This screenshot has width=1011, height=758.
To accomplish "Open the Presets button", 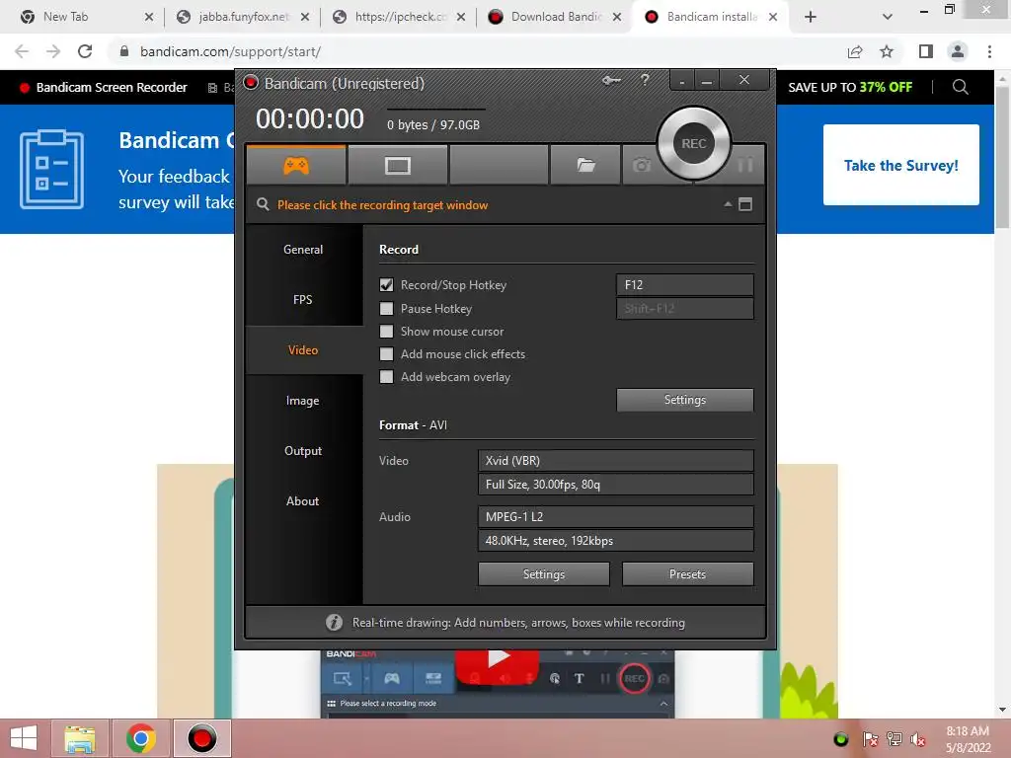I will tap(687, 573).
